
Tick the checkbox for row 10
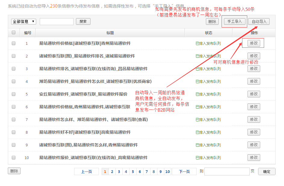14,158
